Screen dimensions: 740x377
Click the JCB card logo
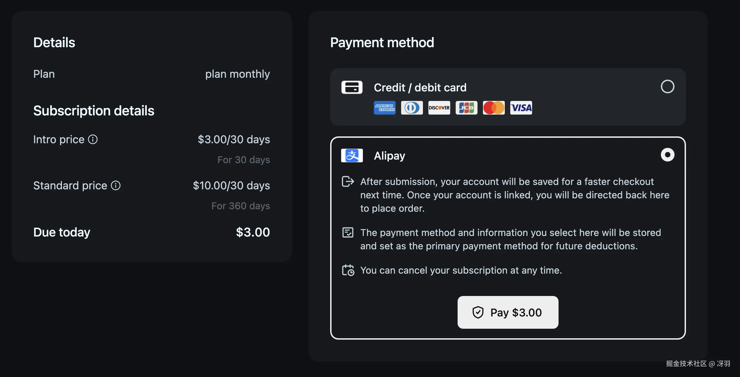(x=466, y=108)
